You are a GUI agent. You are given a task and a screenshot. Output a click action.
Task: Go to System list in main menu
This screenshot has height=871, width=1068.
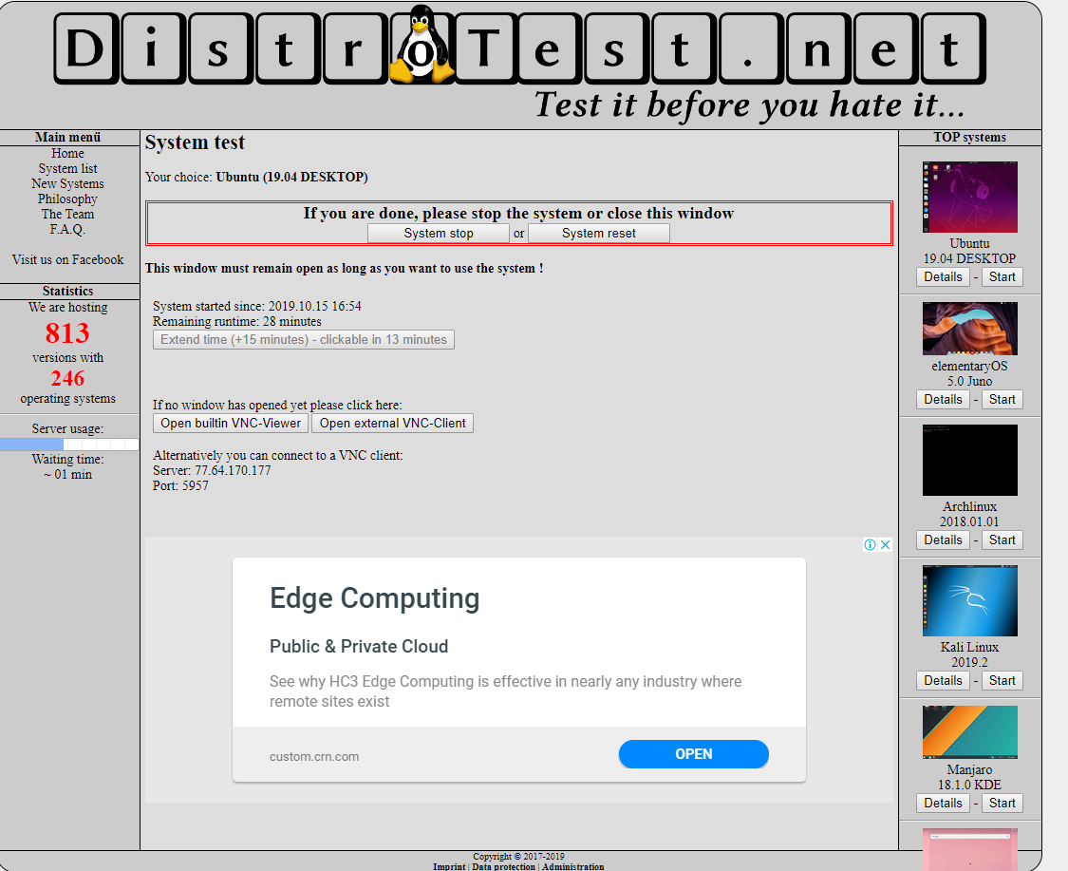click(x=67, y=169)
